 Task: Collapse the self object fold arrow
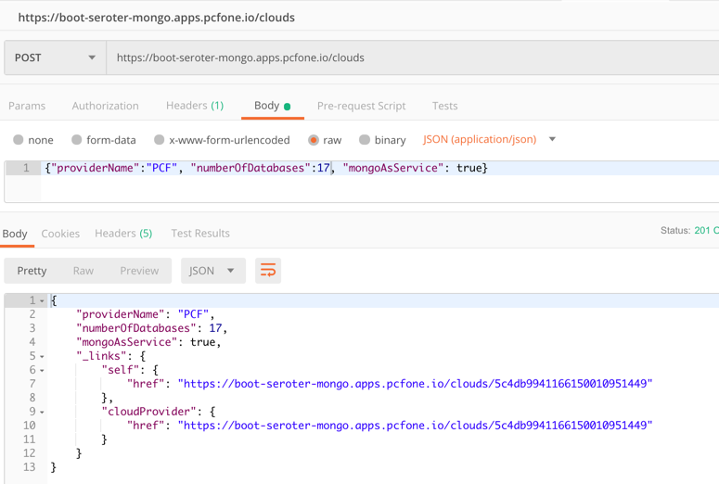(x=42, y=371)
